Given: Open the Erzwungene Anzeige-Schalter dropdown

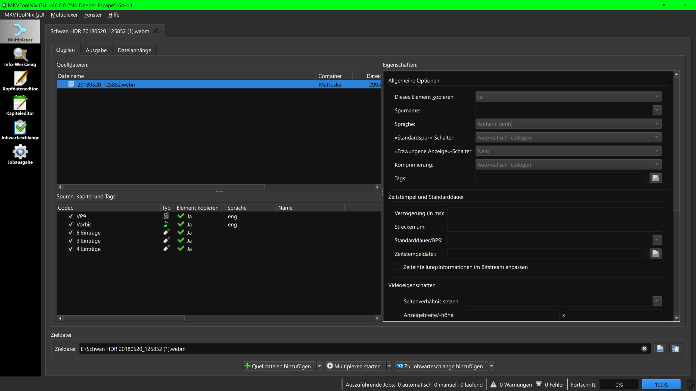Looking at the screenshot, I should [568, 151].
